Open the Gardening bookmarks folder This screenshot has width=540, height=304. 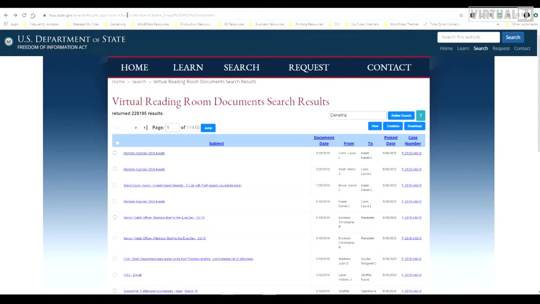115,24
